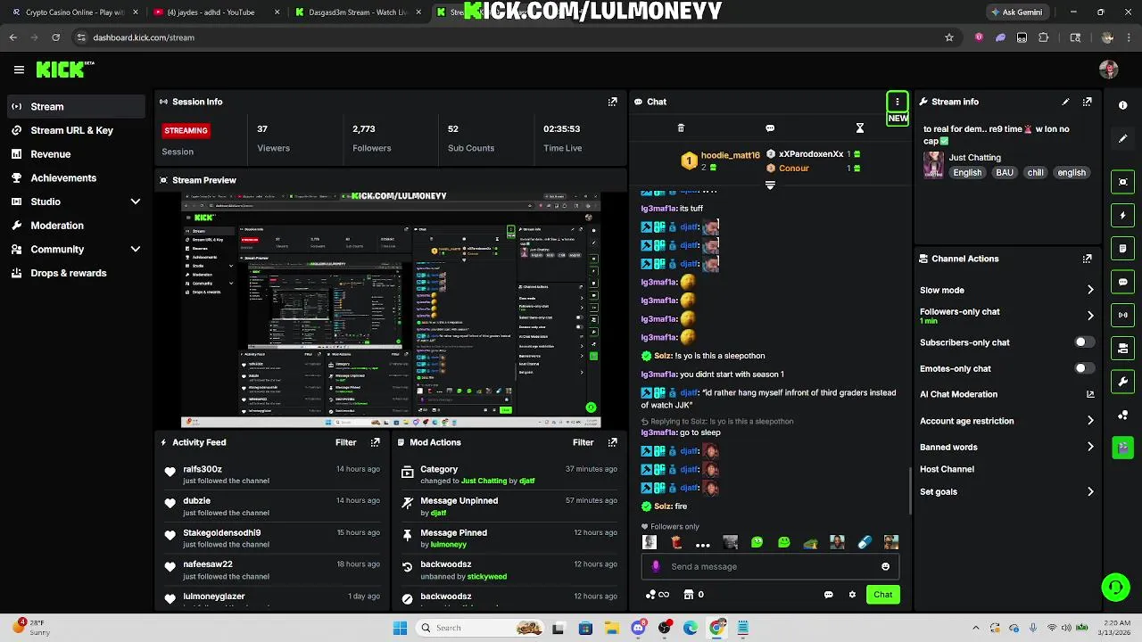Image resolution: width=1142 pixels, height=642 pixels.
Task: Open Chat panel three-dot options
Action: (897, 102)
